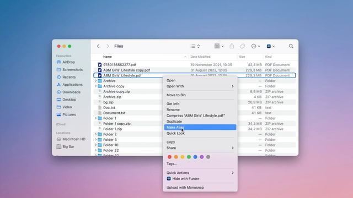This screenshot has height=198, width=353.
Task: Choose Make Alias in context menu
Action: pyautogui.click(x=200, y=127)
